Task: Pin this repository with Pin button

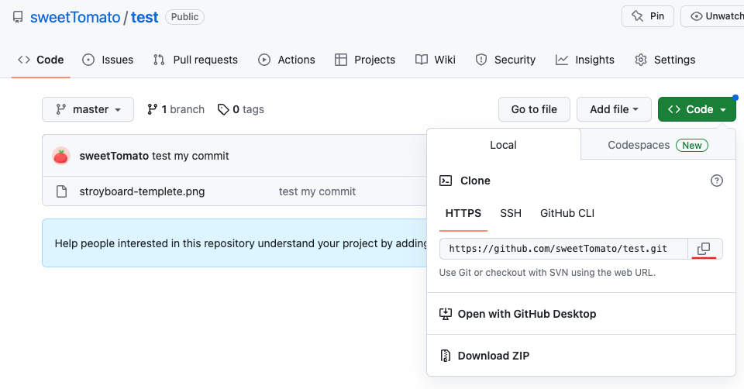Action: click(648, 16)
